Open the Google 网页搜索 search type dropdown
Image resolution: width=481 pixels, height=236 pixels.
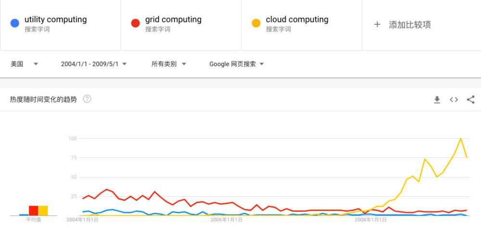pyautogui.click(x=237, y=64)
